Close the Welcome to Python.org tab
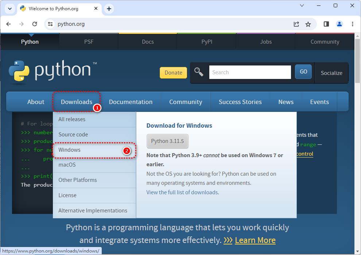This screenshot has height=255, width=361. (96, 8)
